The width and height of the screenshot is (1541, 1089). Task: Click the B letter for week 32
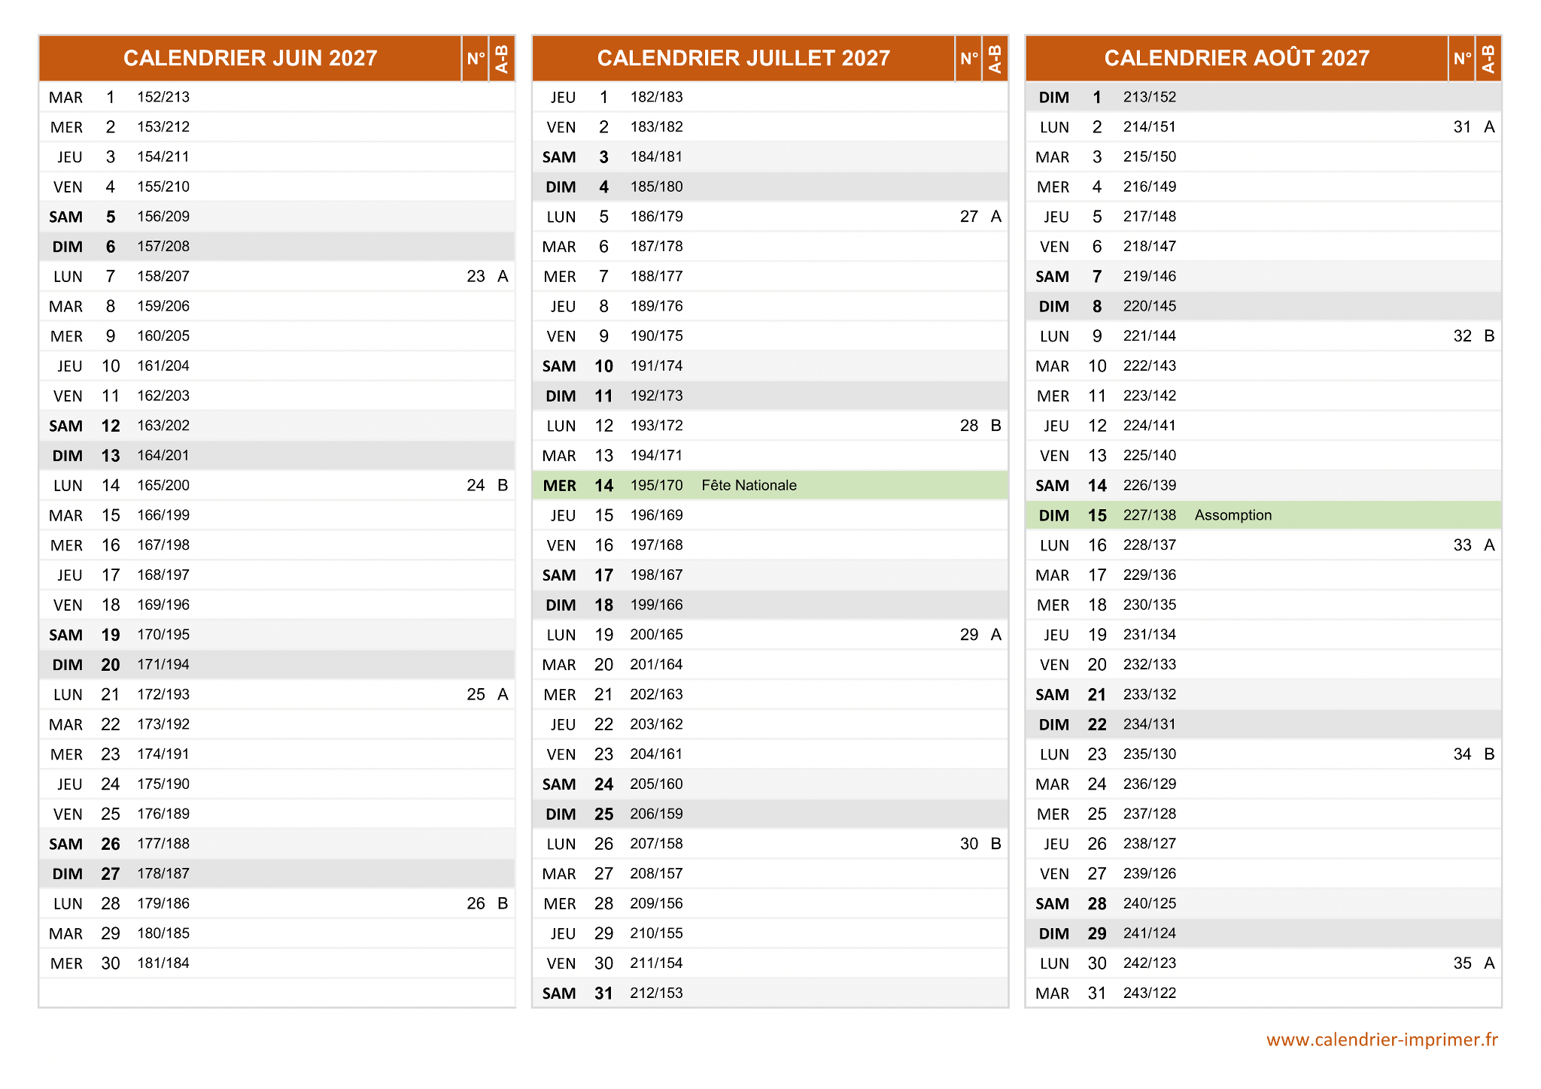tap(1489, 336)
